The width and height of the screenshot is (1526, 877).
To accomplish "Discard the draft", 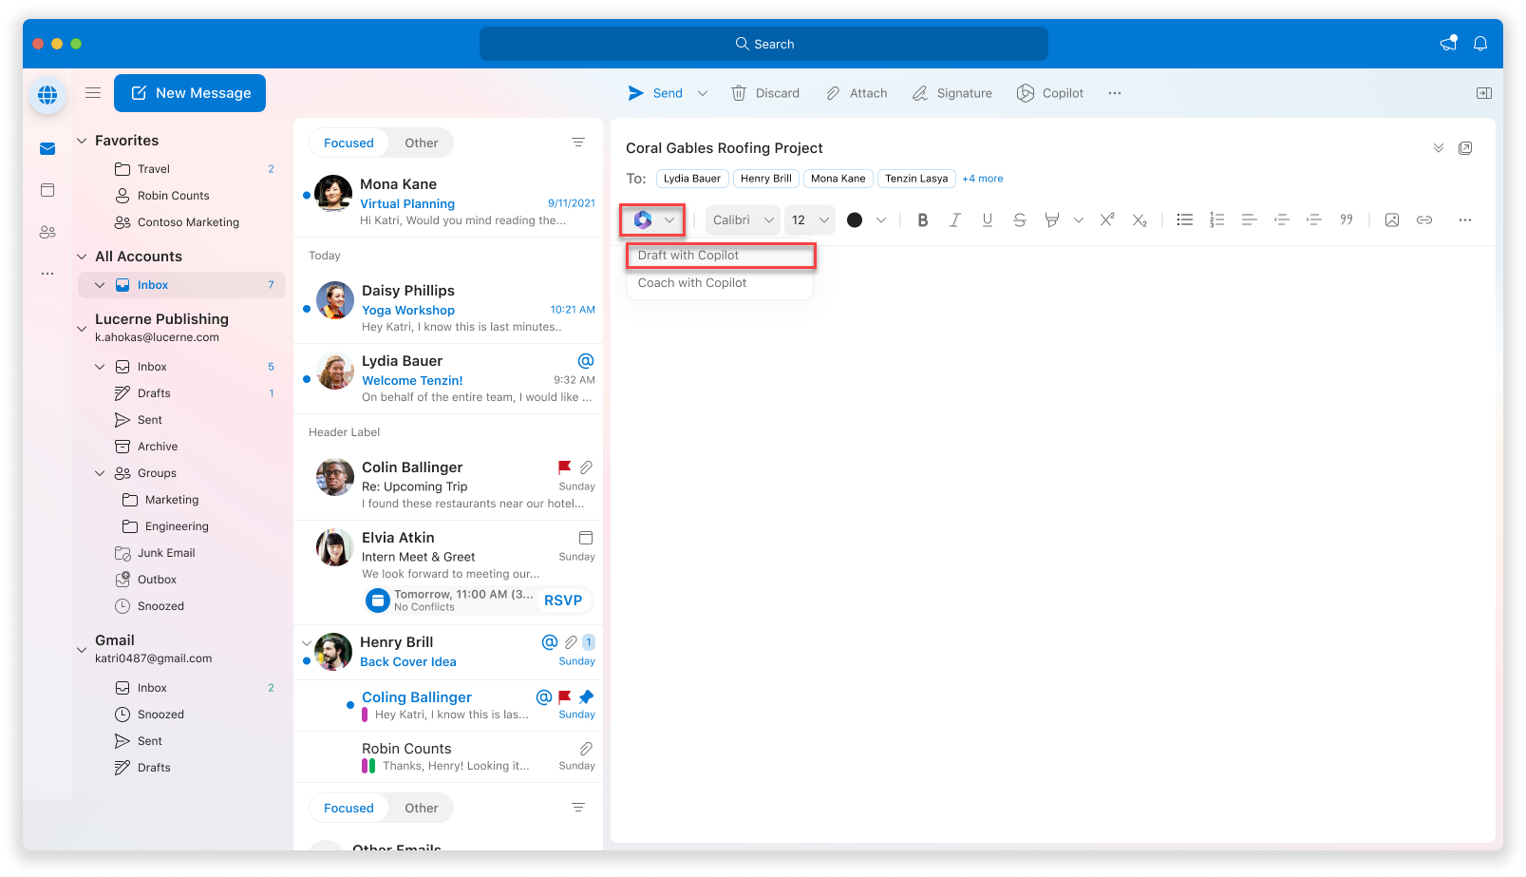I will (765, 93).
